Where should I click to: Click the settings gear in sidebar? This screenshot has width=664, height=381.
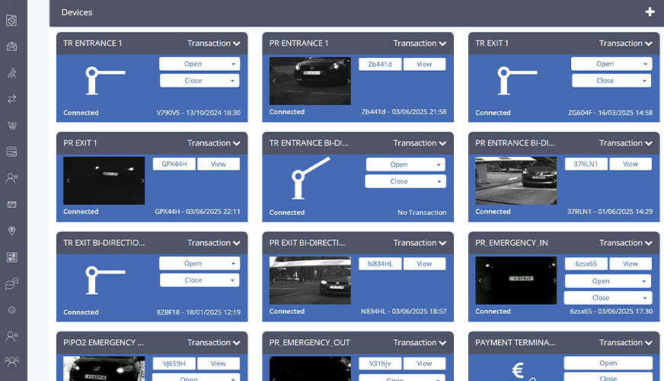pyautogui.click(x=11, y=310)
